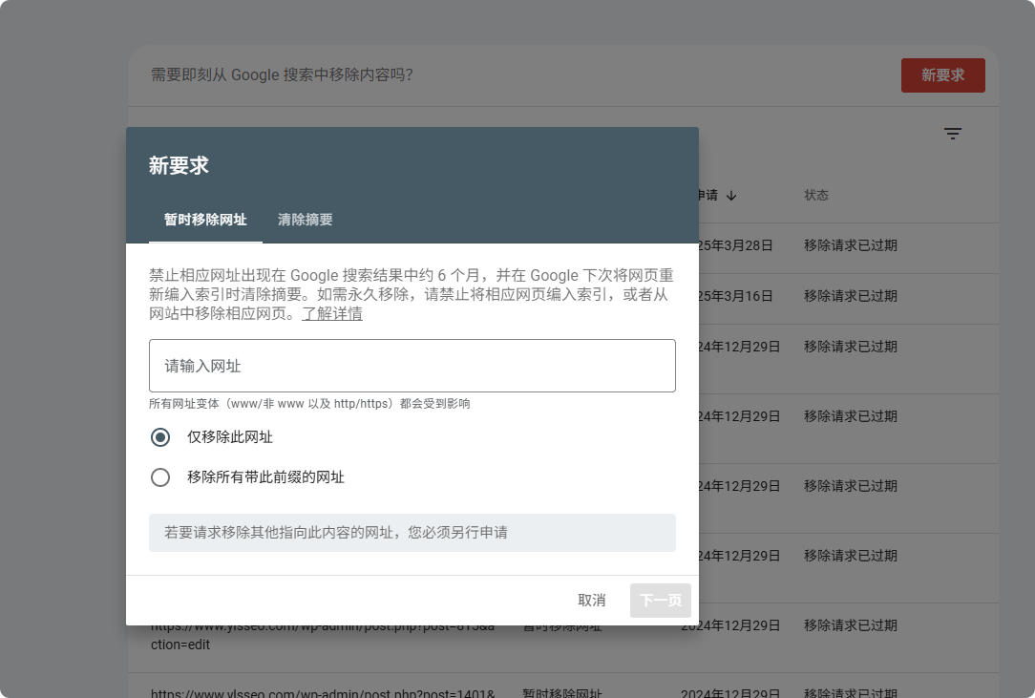Image resolution: width=1035 pixels, height=698 pixels.
Task: Click the 需要即刻从 Google 搜索中移除内容吗? heading
Action: [x=282, y=75]
